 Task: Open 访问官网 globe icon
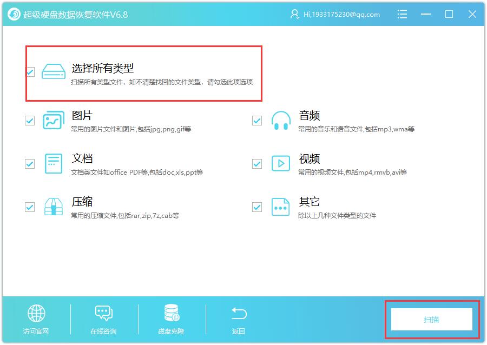[36, 313]
